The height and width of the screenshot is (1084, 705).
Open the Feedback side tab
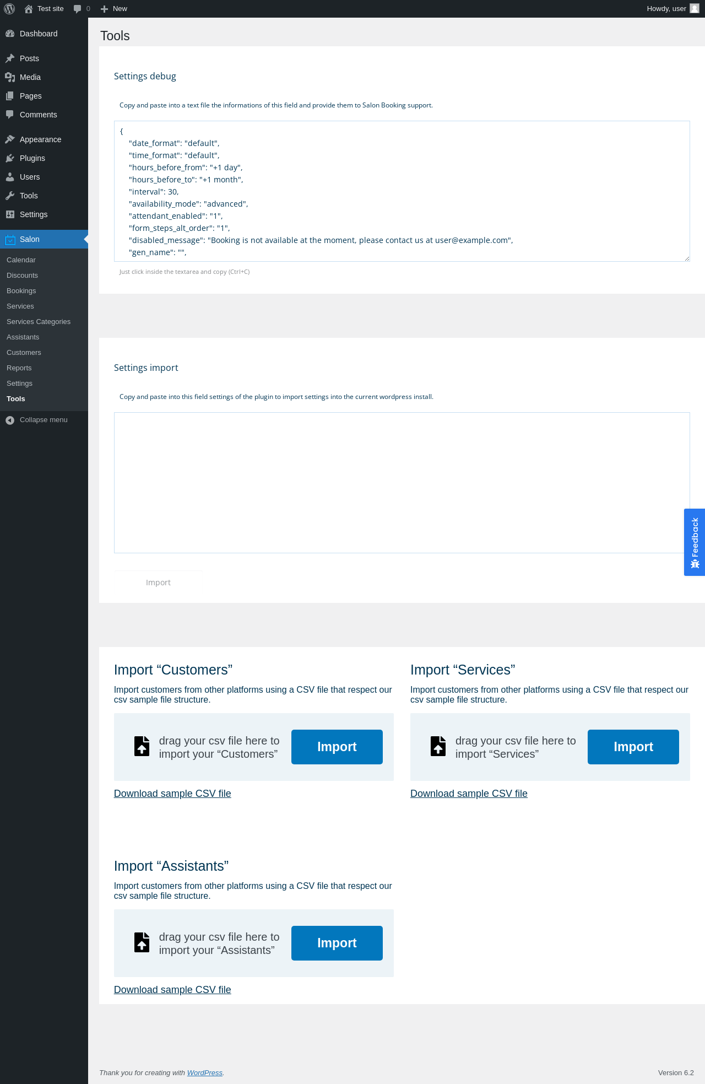(695, 542)
